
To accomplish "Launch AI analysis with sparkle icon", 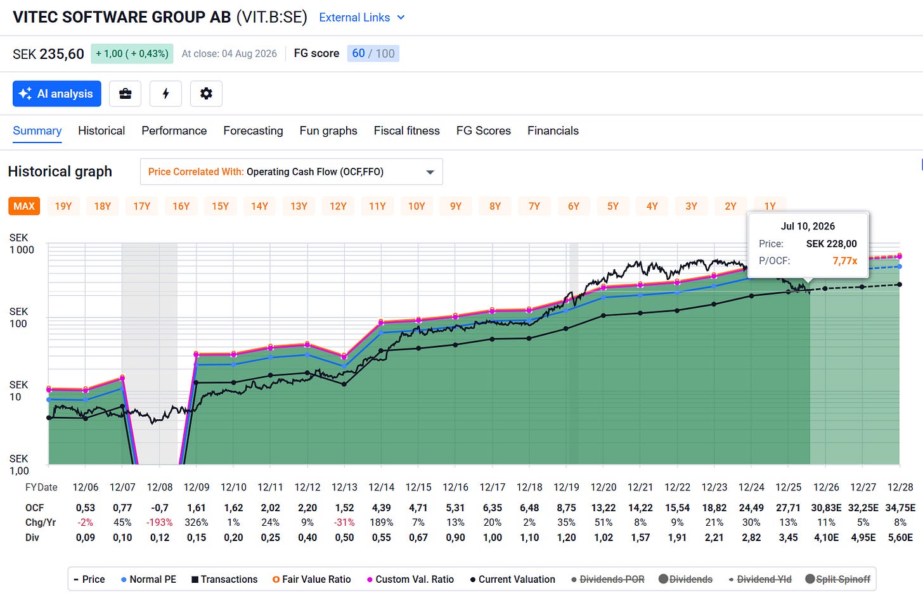I will 57,94.
